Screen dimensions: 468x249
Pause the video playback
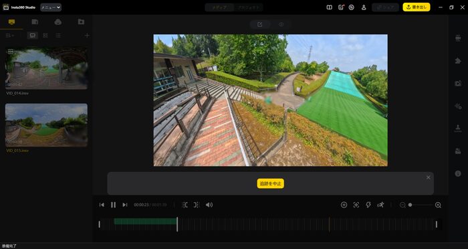coord(113,205)
